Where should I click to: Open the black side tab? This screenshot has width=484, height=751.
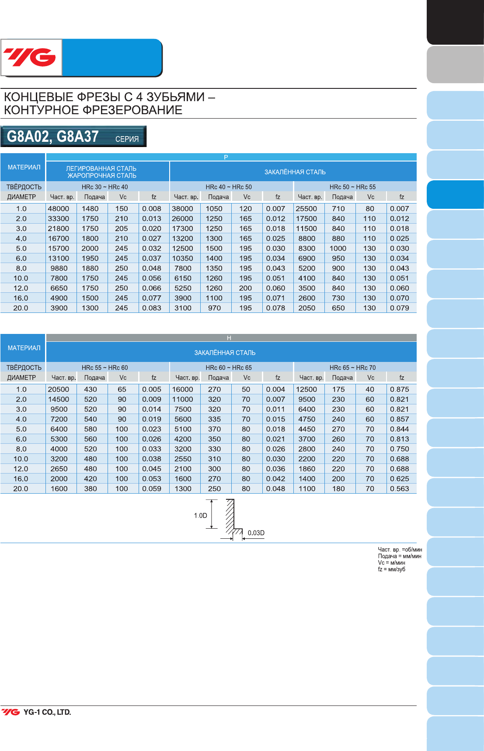coord(455,22)
